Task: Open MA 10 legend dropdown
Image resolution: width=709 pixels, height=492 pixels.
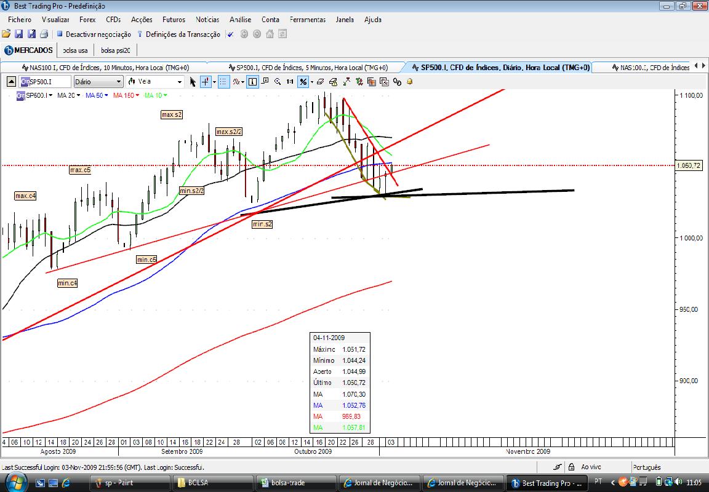Action: click(165, 95)
